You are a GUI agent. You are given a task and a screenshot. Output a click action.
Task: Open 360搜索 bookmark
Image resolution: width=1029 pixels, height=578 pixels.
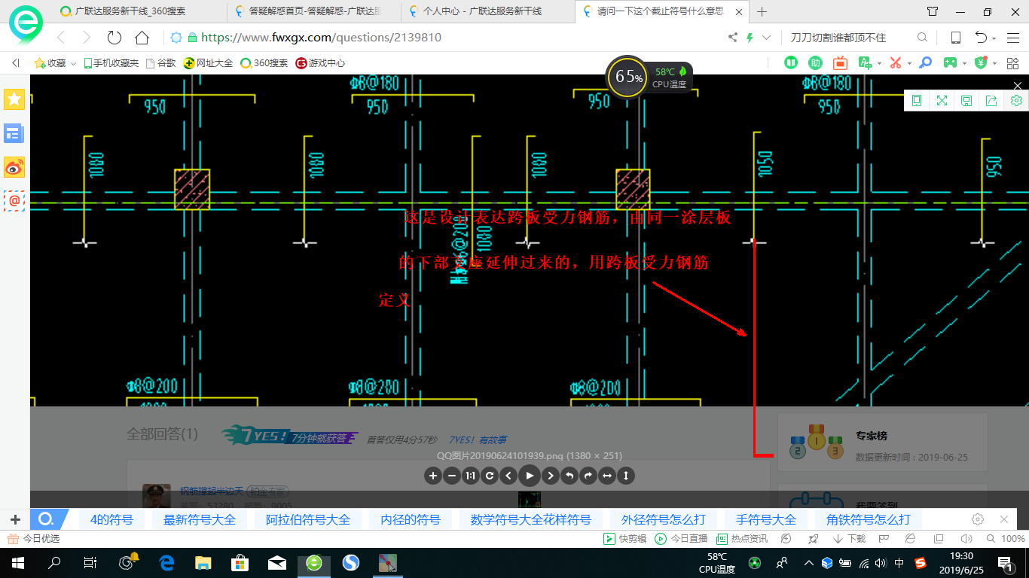pyautogui.click(x=264, y=63)
